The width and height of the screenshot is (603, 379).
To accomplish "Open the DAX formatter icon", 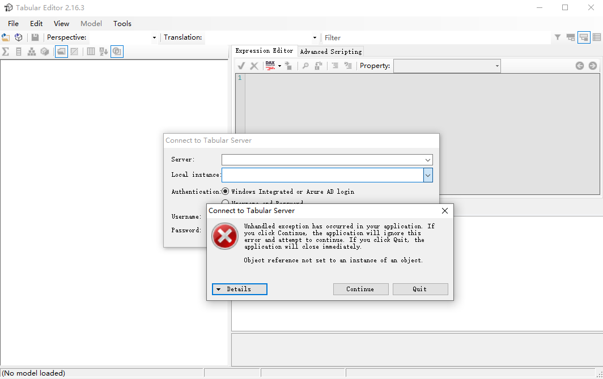I will (270, 65).
